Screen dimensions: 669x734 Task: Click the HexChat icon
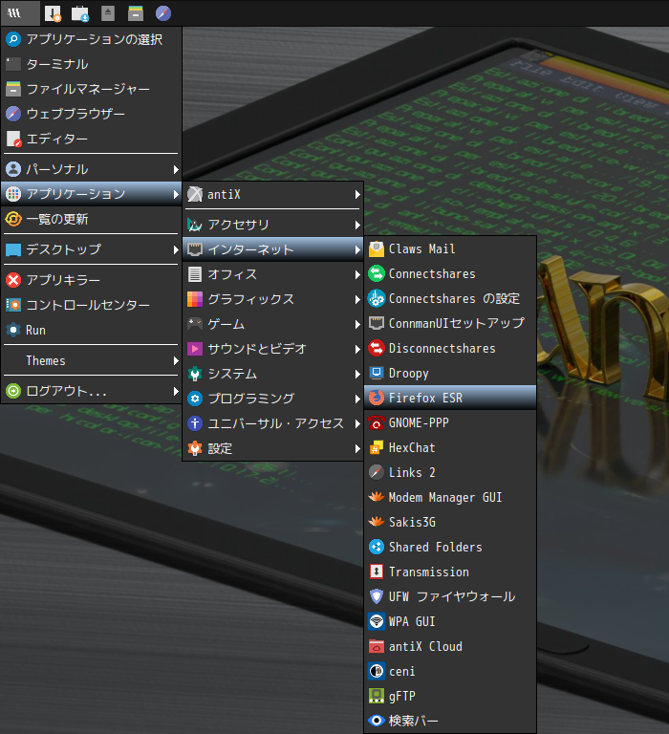click(377, 447)
